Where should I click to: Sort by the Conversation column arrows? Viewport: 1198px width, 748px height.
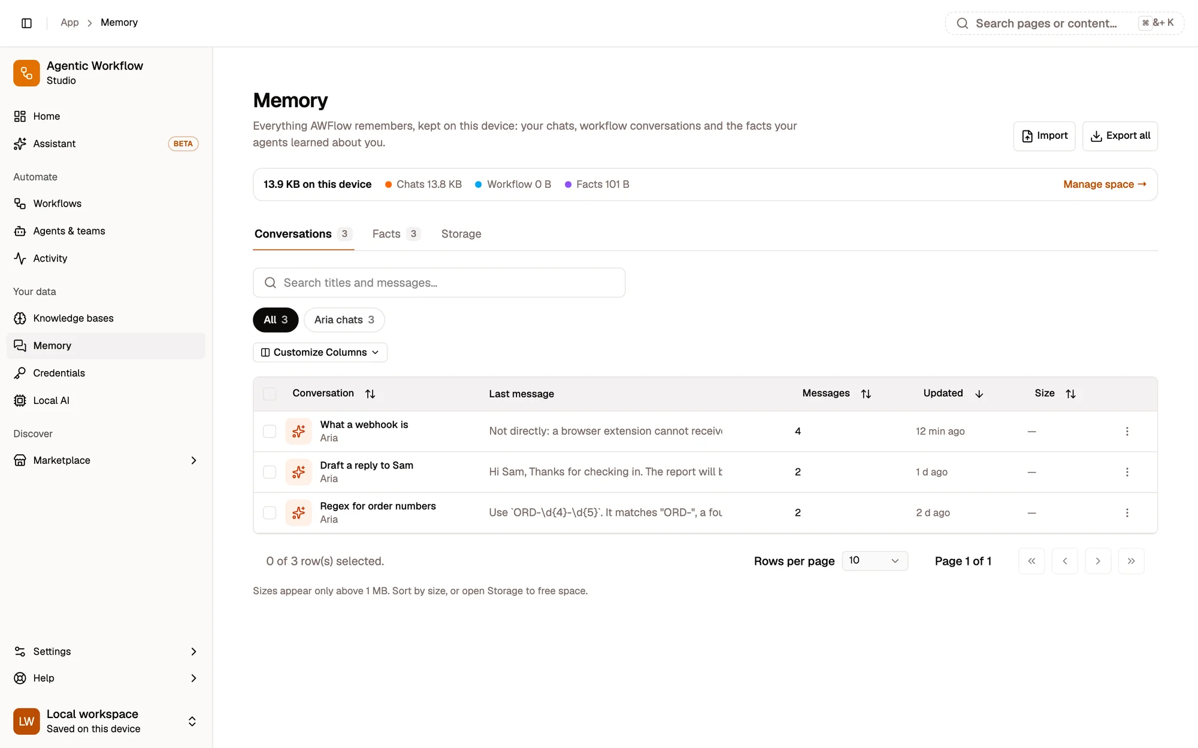pyautogui.click(x=370, y=394)
